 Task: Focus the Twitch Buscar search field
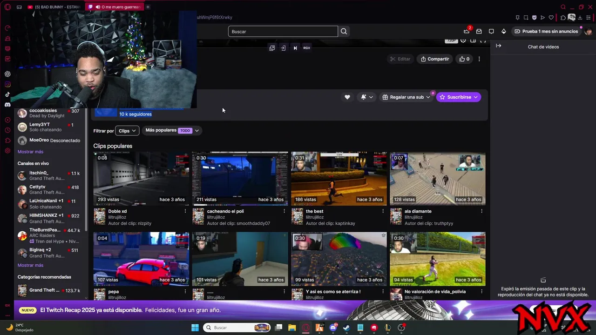[x=283, y=31]
